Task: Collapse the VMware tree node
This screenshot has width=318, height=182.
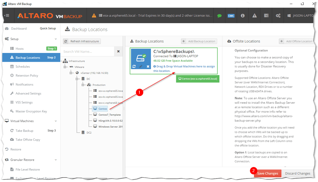Action: click(x=65, y=67)
